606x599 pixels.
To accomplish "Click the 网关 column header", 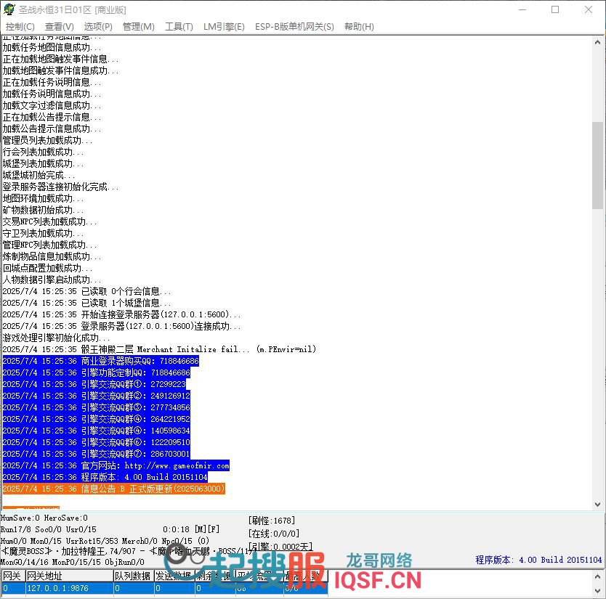I will pyautogui.click(x=12, y=576).
